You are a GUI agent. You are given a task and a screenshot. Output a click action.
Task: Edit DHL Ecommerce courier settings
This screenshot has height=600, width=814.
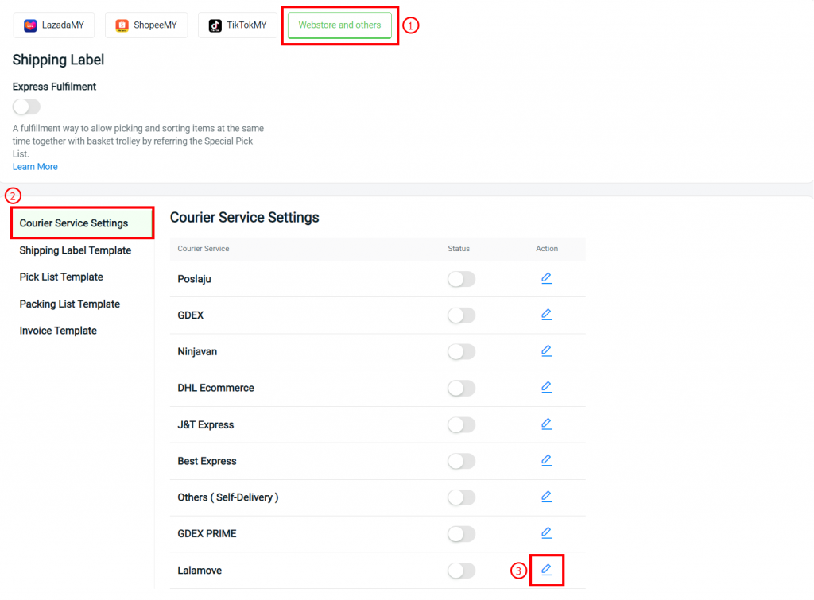[x=546, y=387]
